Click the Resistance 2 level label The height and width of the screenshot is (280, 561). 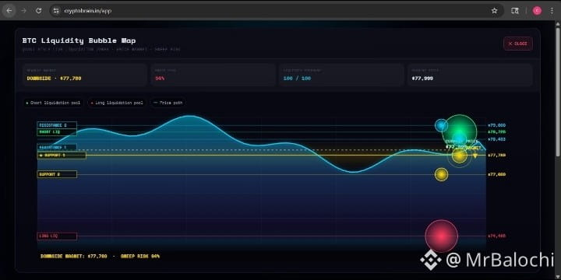coord(57,125)
